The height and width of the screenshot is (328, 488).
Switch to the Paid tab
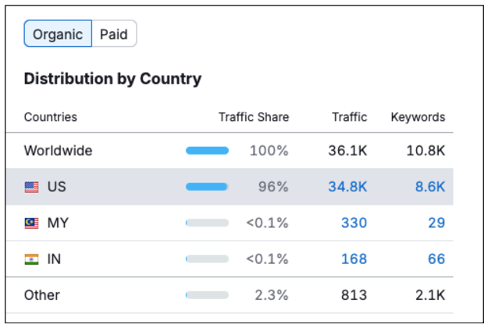point(114,34)
